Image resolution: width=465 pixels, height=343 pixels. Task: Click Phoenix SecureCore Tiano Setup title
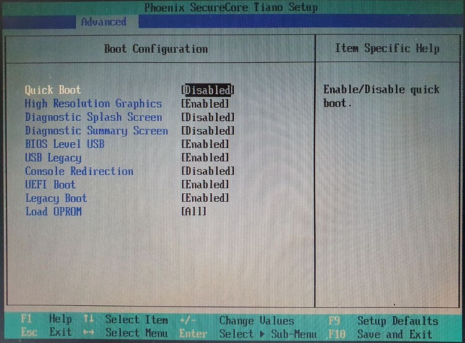coord(231,7)
